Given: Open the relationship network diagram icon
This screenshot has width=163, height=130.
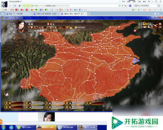Looking at the screenshot, I should (x=155, y=25).
